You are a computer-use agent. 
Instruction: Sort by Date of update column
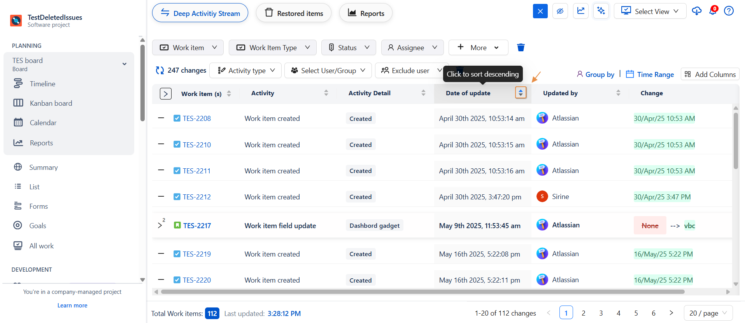point(521,93)
